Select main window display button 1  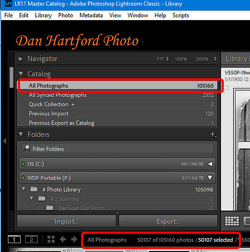pos(14,239)
